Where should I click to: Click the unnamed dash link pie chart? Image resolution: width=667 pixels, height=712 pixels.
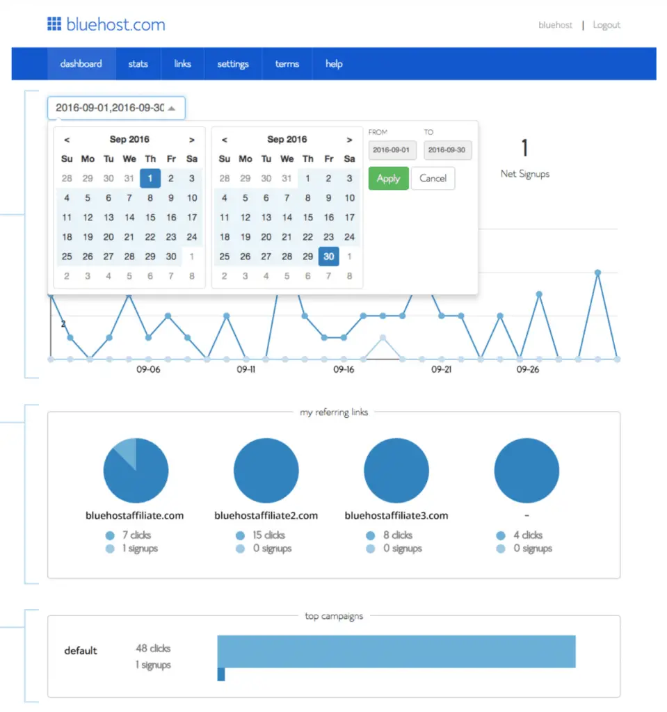[x=527, y=471]
